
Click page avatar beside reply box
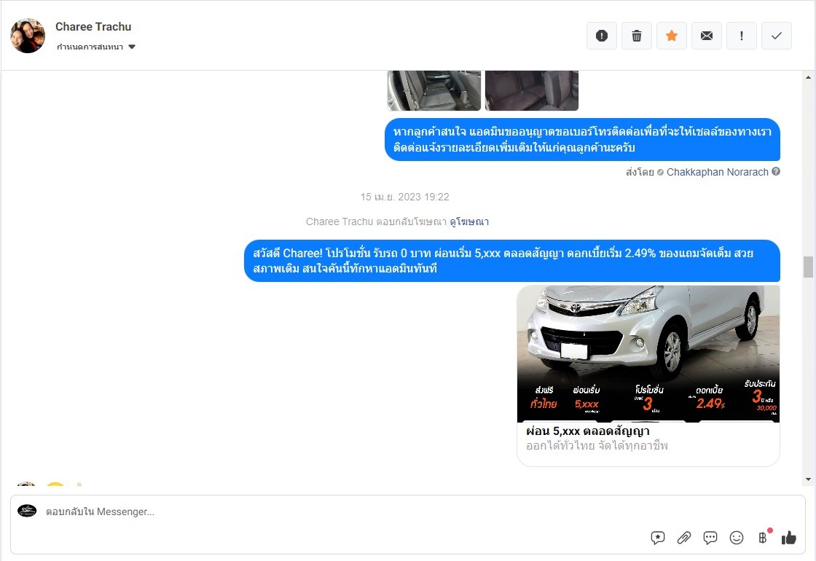pyautogui.click(x=27, y=511)
